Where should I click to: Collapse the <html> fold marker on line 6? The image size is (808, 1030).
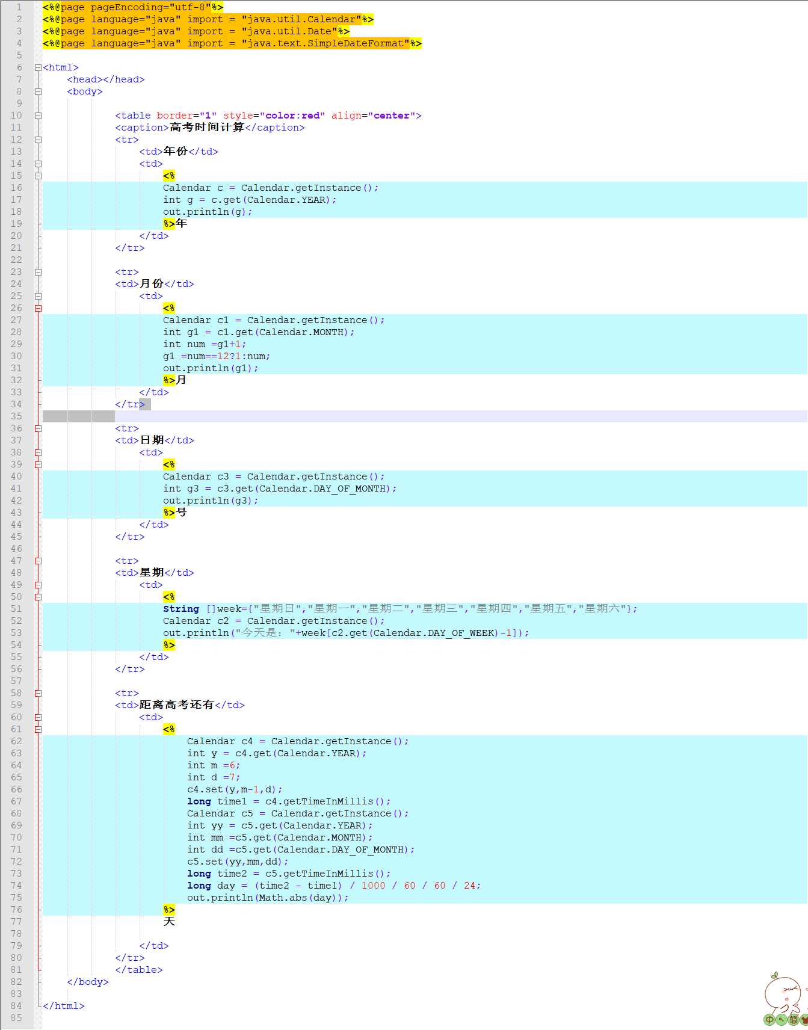click(38, 67)
